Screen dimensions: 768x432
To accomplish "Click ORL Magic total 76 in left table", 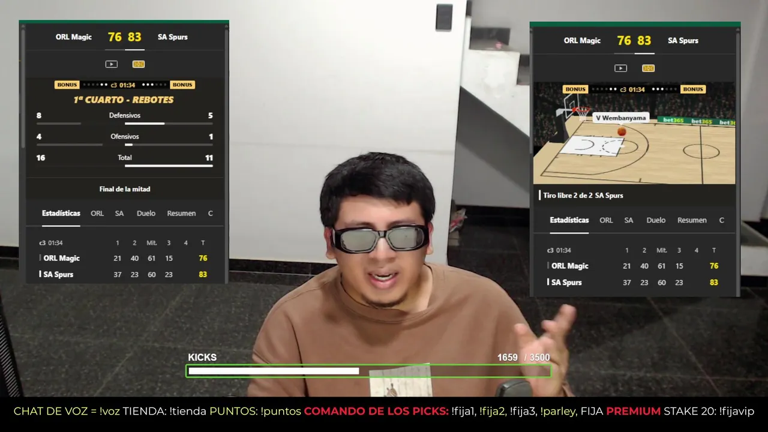I will (x=203, y=258).
